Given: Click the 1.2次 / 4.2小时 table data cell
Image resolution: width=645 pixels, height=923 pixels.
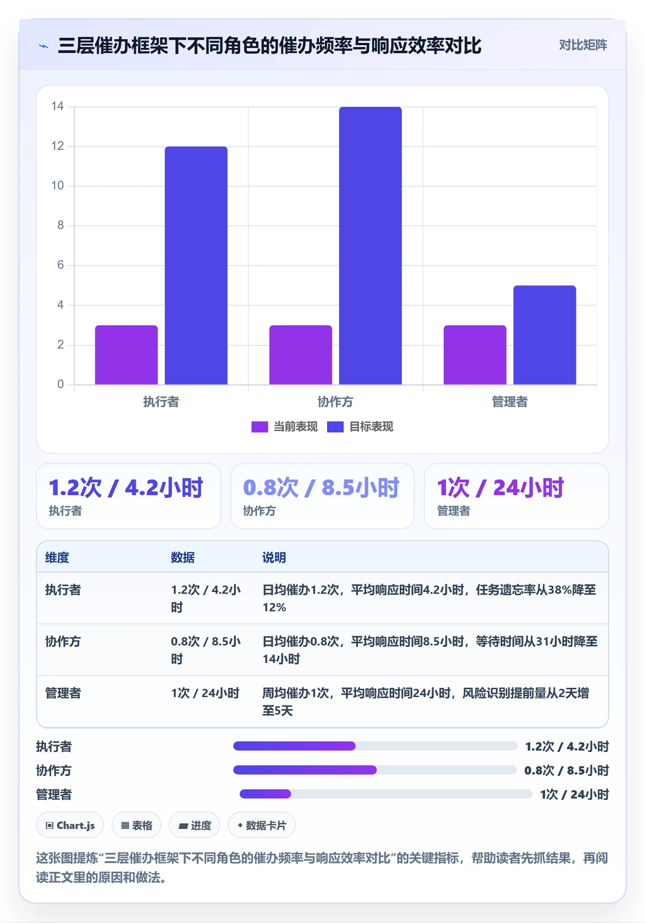Looking at the screenshot, I should point(206,598).
